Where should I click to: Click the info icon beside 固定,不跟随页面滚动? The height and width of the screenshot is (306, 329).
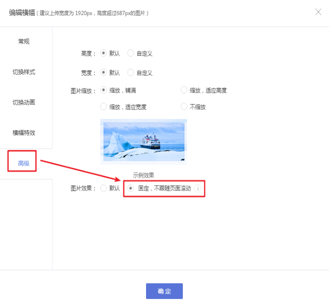198,188
